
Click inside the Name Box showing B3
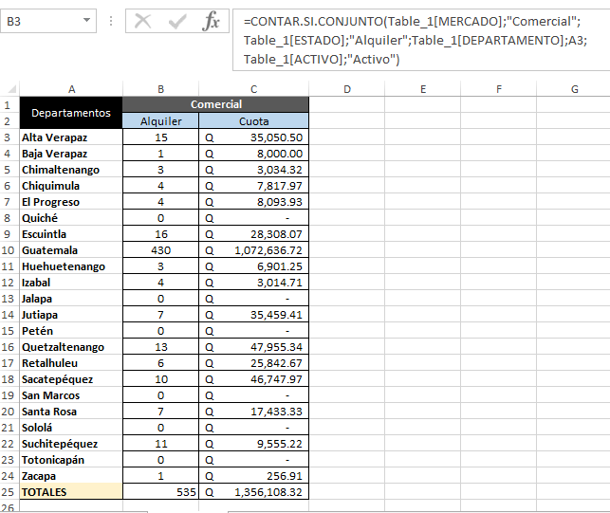pyautogui.click(x=40, y=21)
